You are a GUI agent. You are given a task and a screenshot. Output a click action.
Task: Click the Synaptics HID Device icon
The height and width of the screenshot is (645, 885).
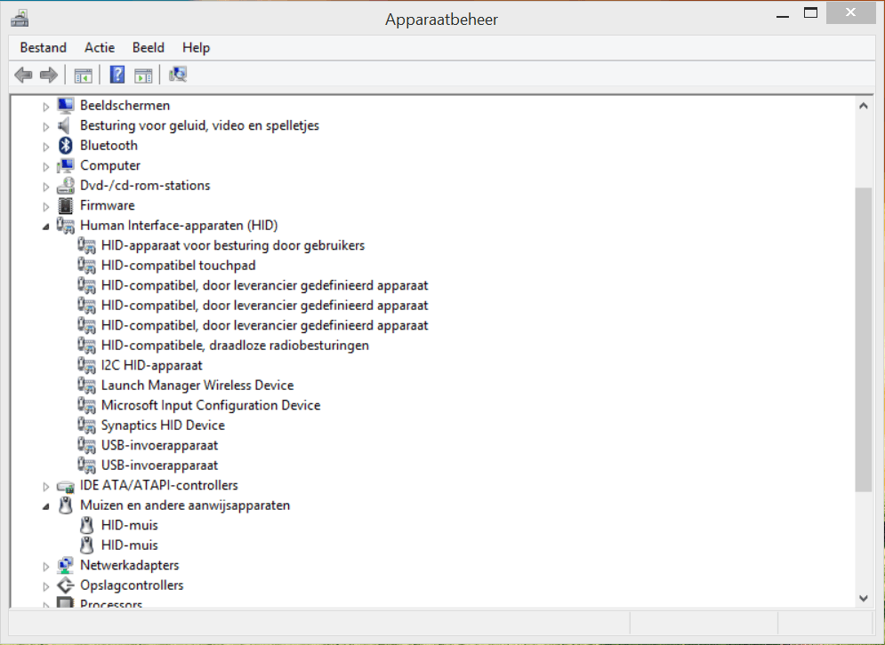(x=87, y=425)
